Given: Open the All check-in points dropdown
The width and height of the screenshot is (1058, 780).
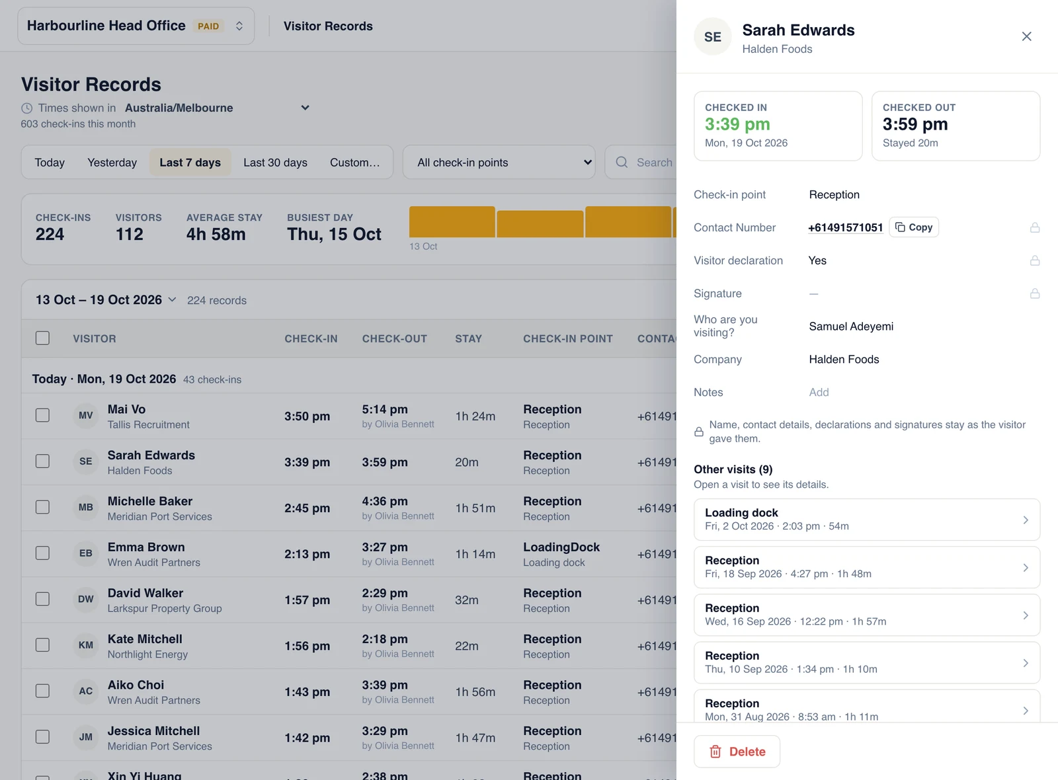Looking at the screenshot, I should [499, 162].
